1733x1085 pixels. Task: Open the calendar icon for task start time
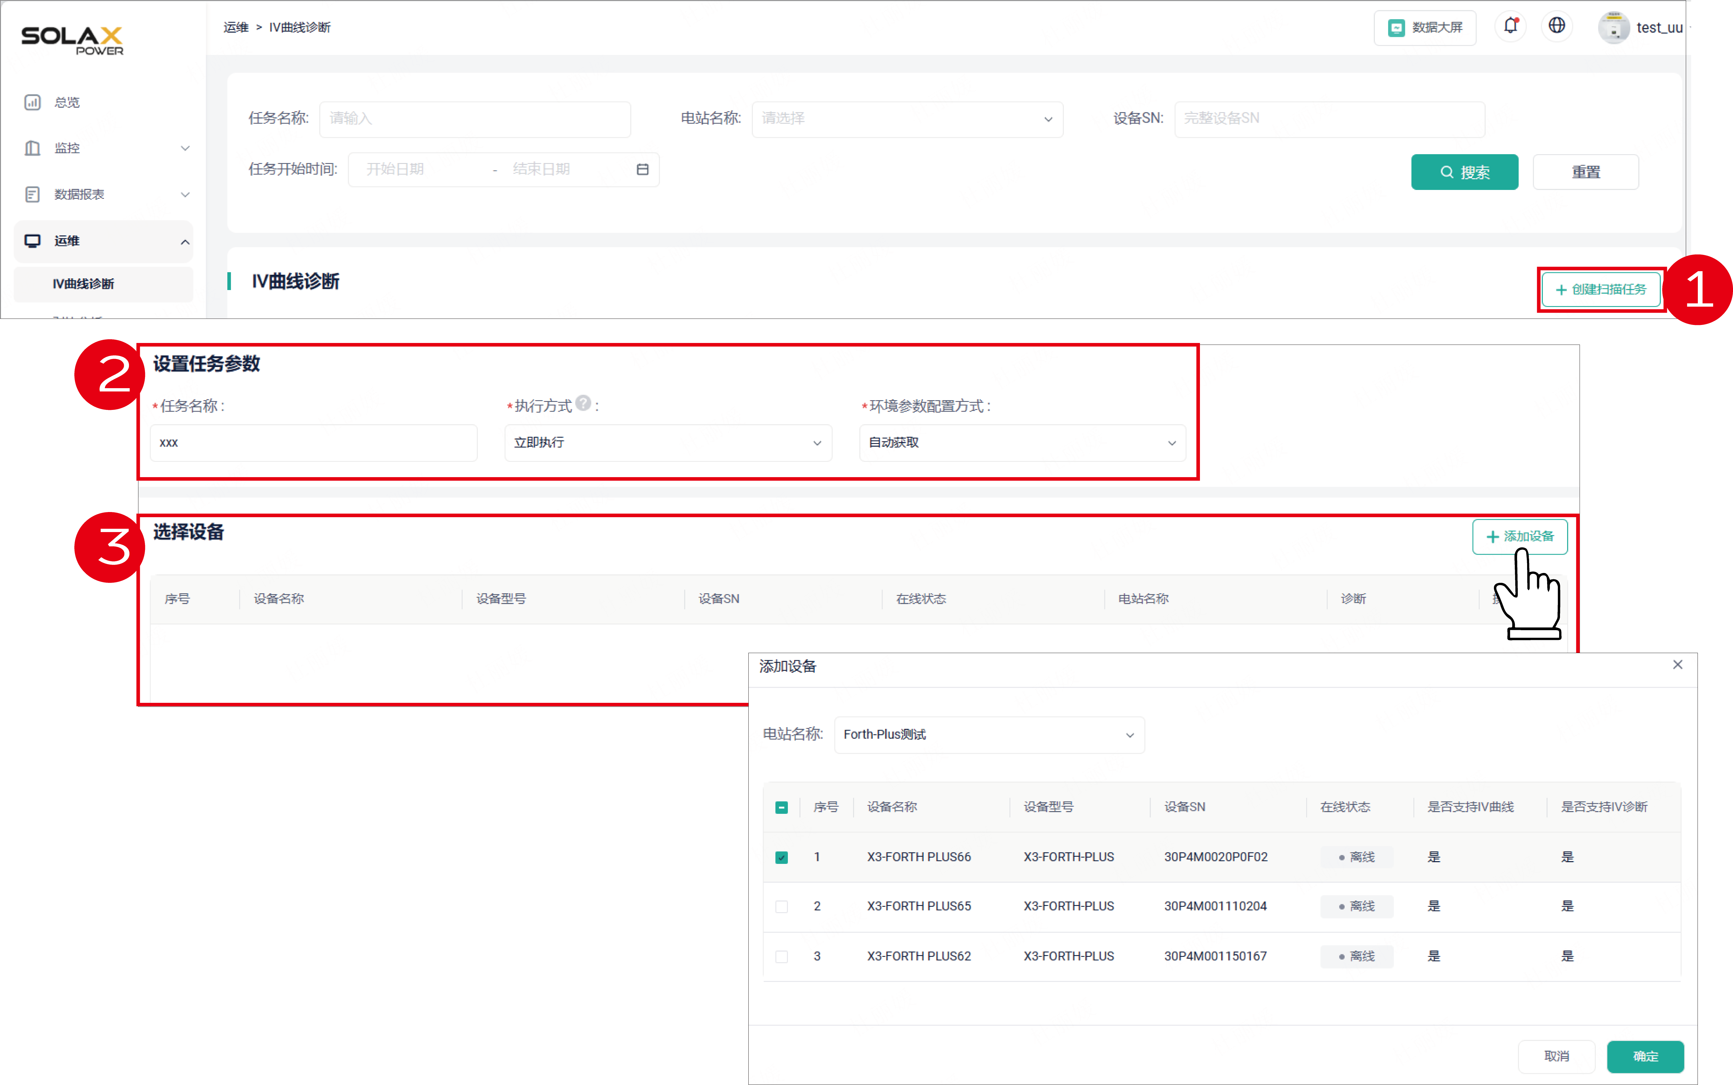(643, 169)
